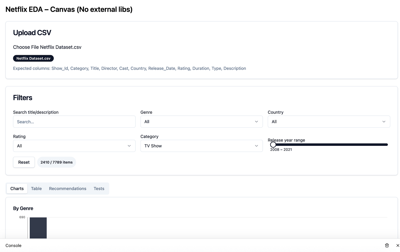Switch to the Recommendations tab
The width and height of the screenshot is (400, 252).
pyautogui.click(x=67, y=188)
